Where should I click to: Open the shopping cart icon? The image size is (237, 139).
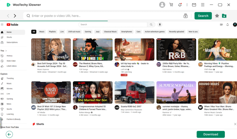pos(171,5)
